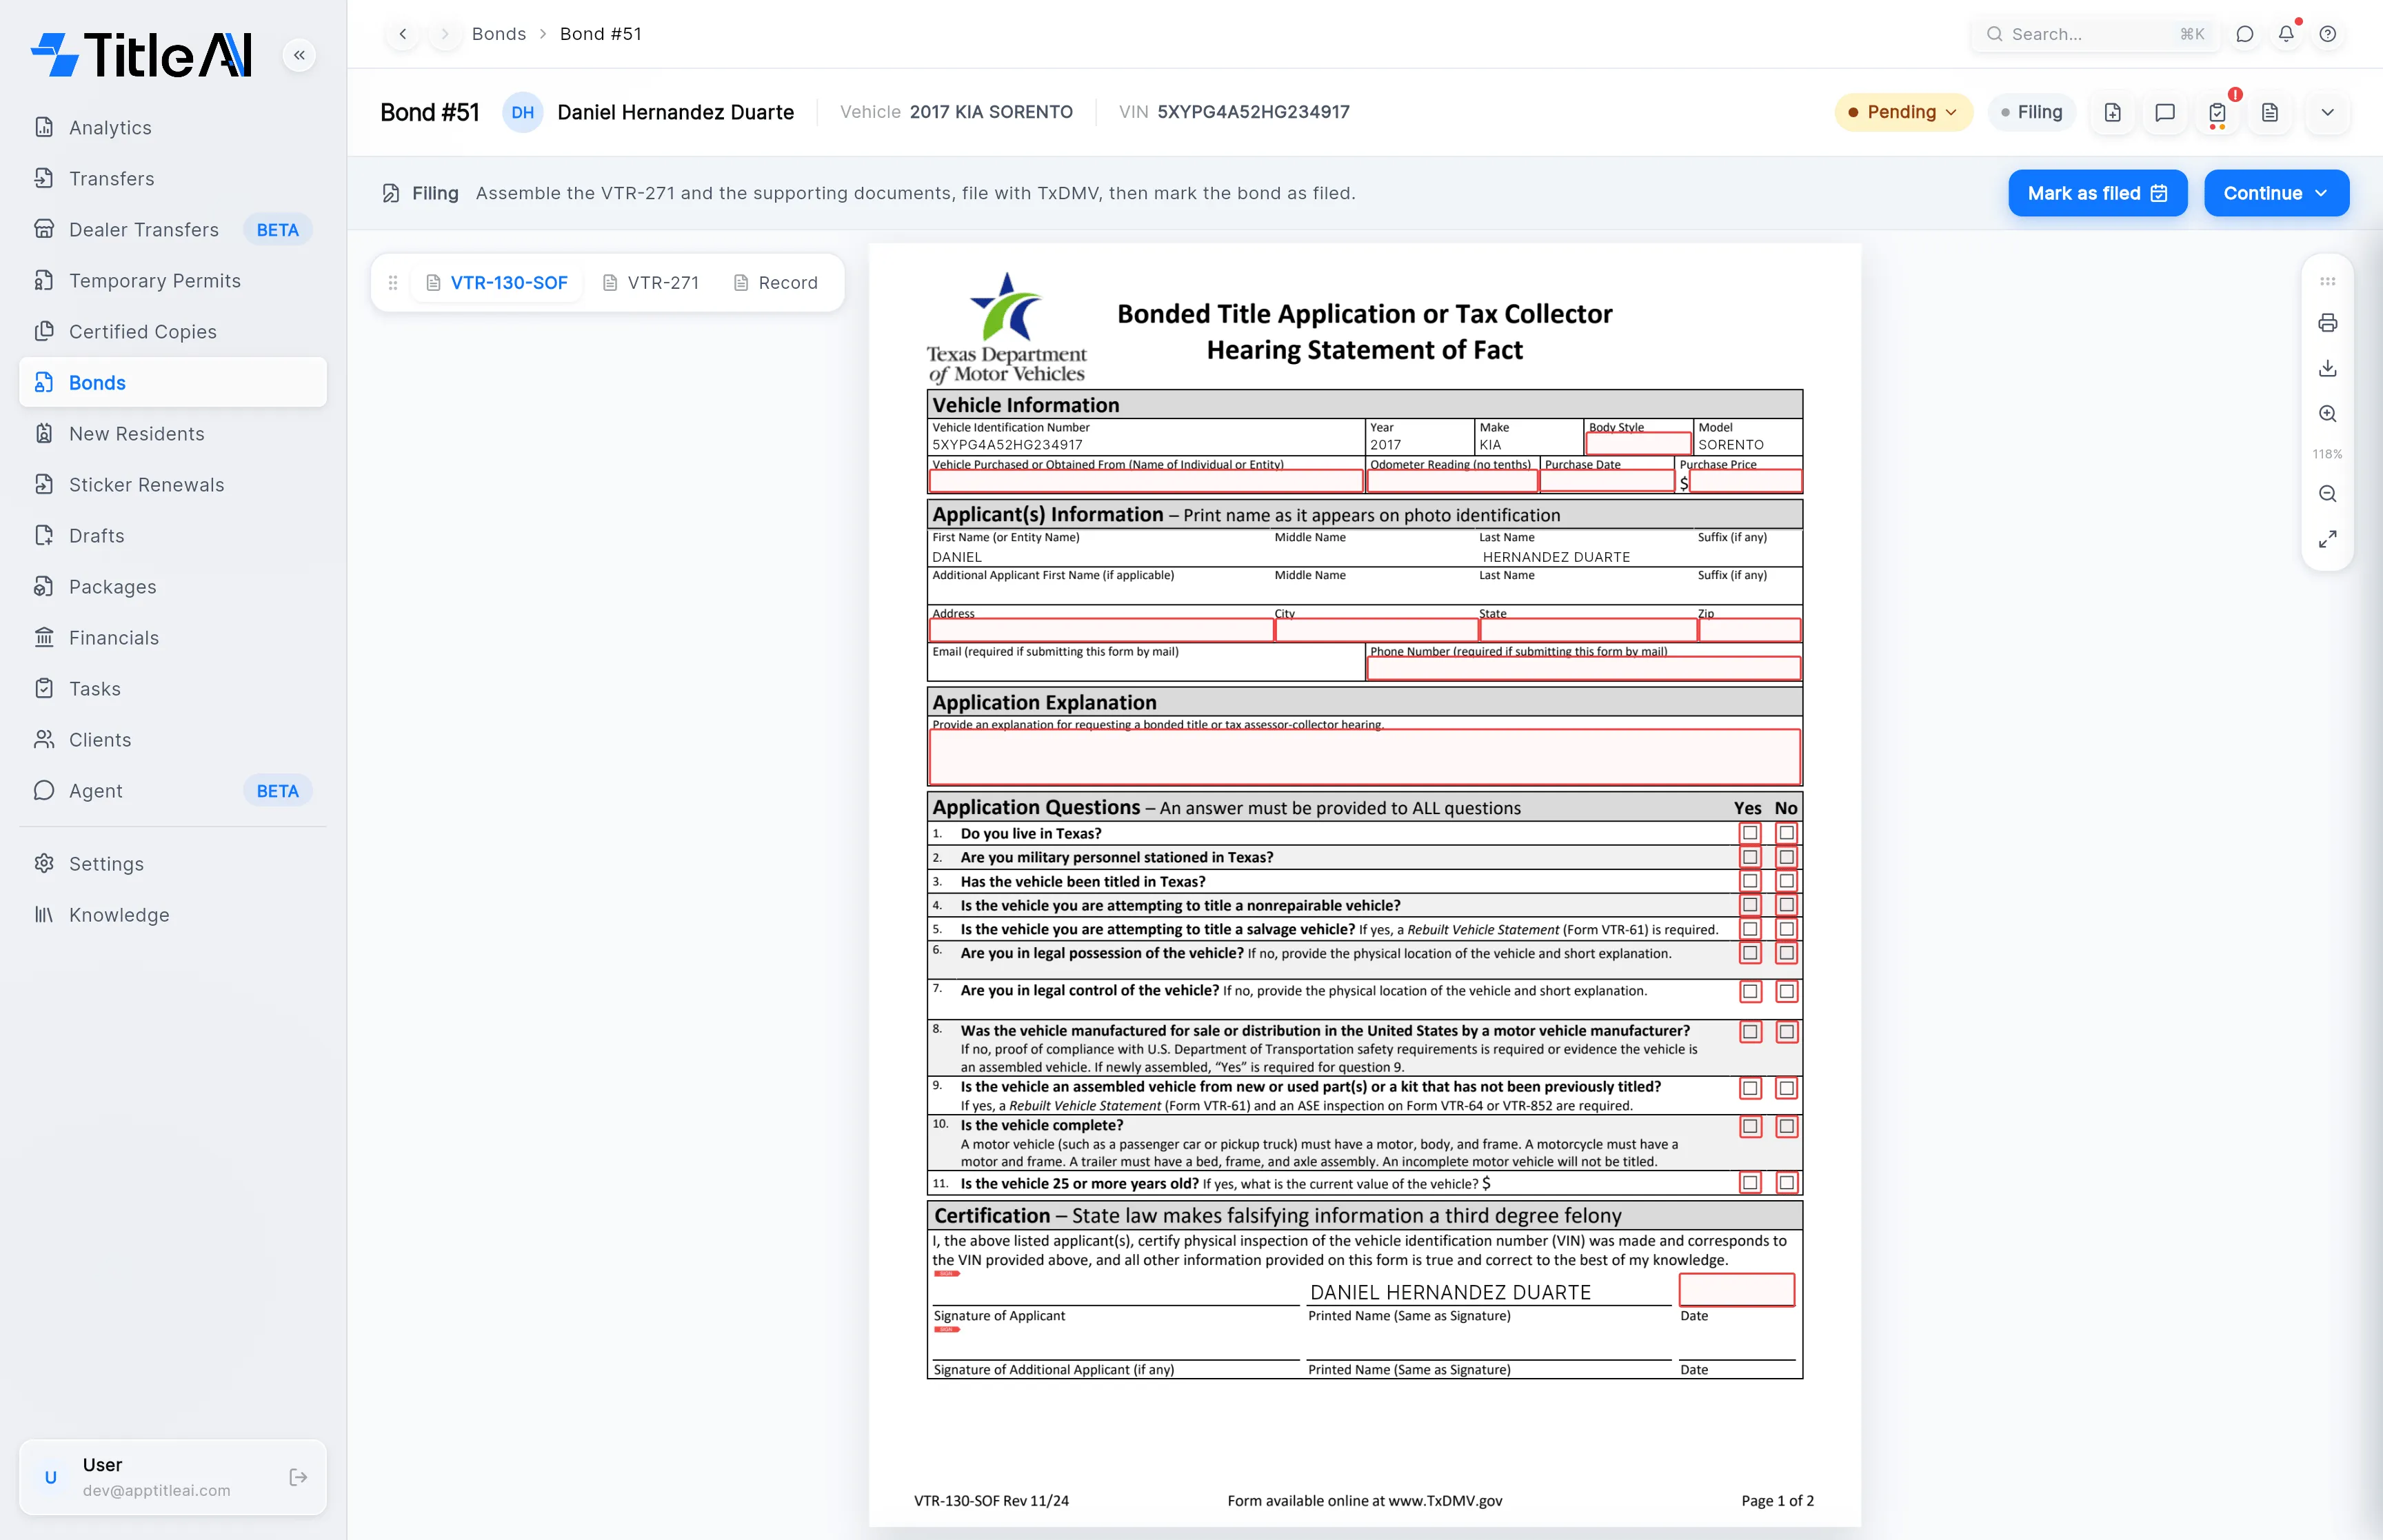Log out using the sign-out icon
This screenshot has width=2383, height=1540.
click(298, 1477)
